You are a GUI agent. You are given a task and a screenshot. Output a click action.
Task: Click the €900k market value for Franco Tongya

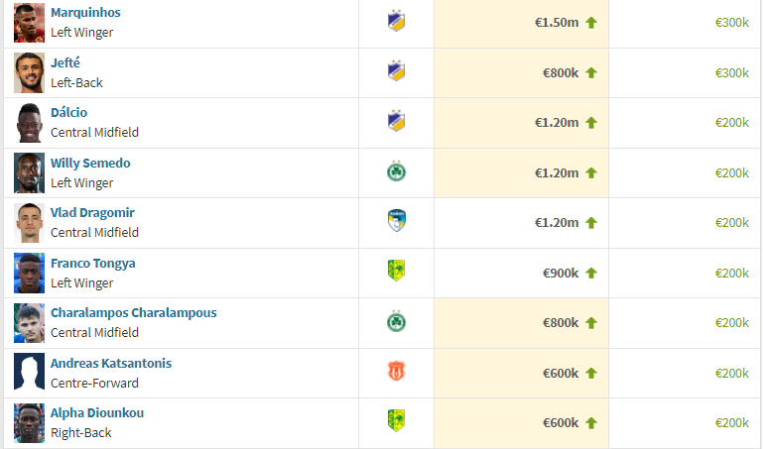[x=561, y=274]
